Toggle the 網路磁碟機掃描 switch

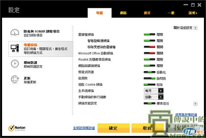click(149, 66)
